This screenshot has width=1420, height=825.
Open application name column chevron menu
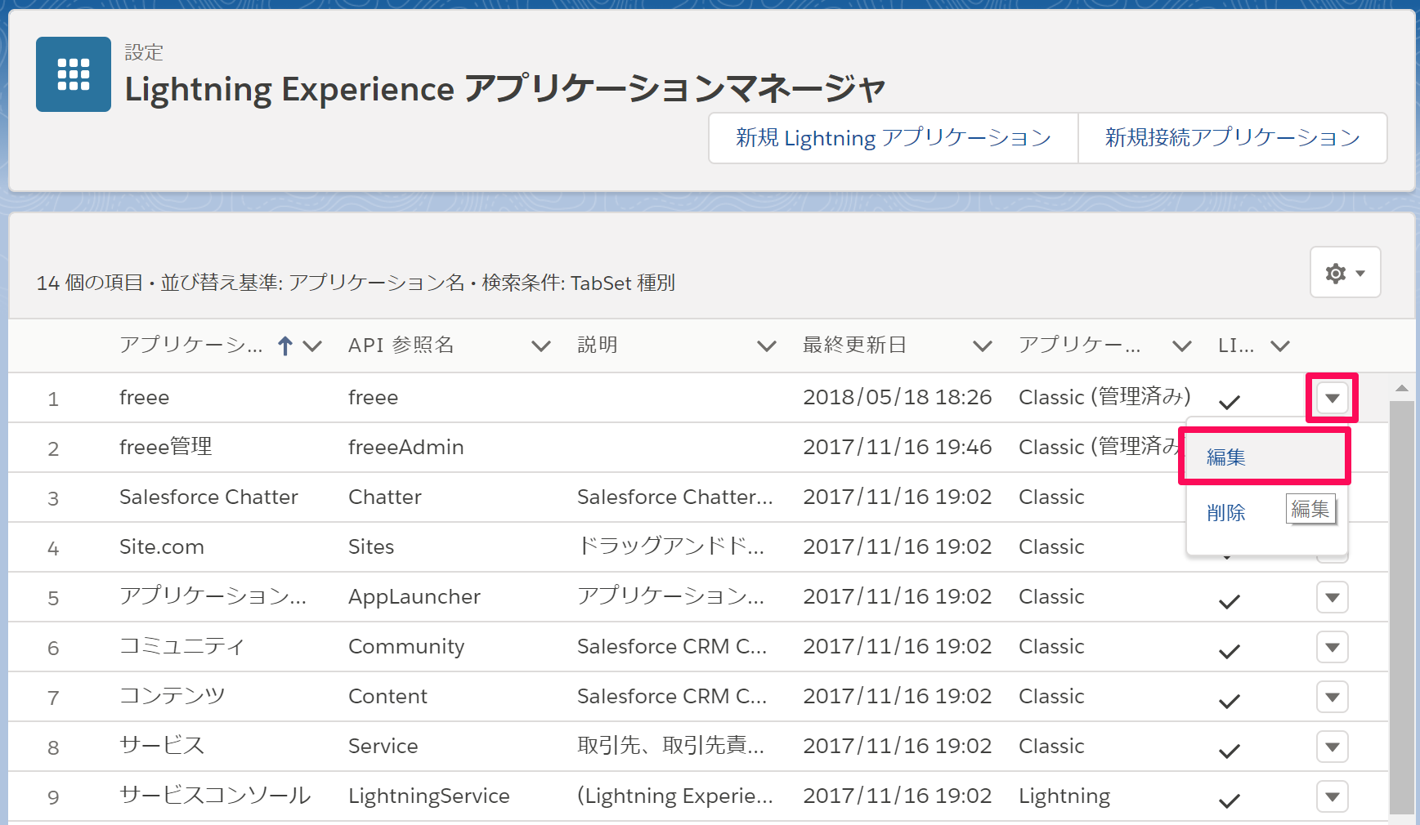[312, 346]
